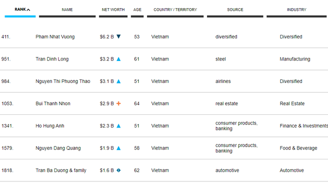Click the orange plus icon next to Bui Thanh Nhon's $2.9 B
Viewport: 328px width, 185px height.
[x=118, y=104]
